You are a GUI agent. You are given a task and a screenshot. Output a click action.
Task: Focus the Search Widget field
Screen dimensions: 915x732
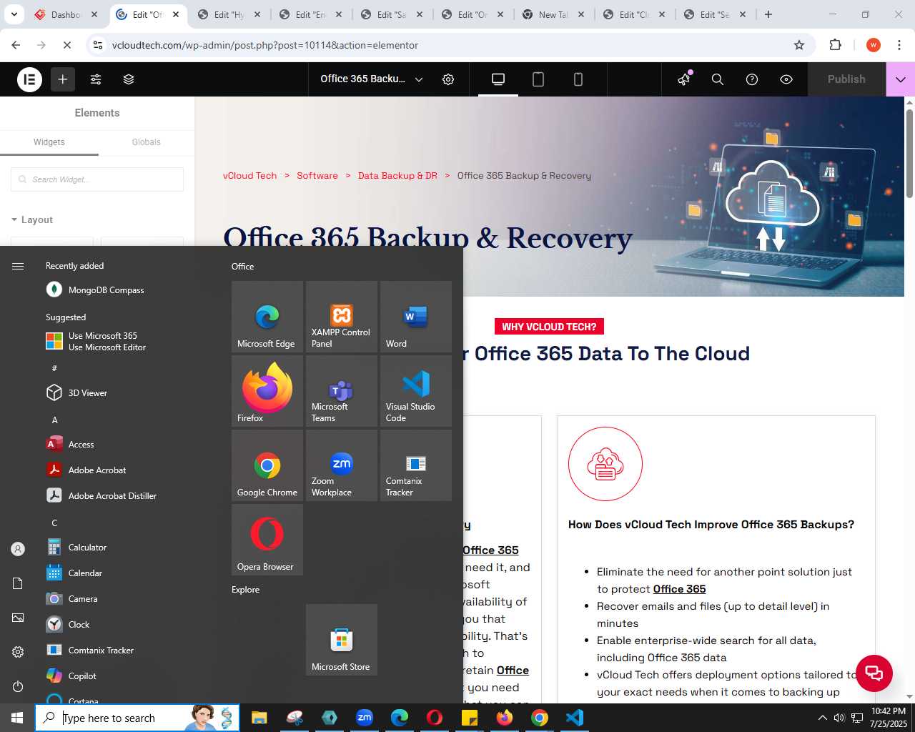click(x=97, y=179)
